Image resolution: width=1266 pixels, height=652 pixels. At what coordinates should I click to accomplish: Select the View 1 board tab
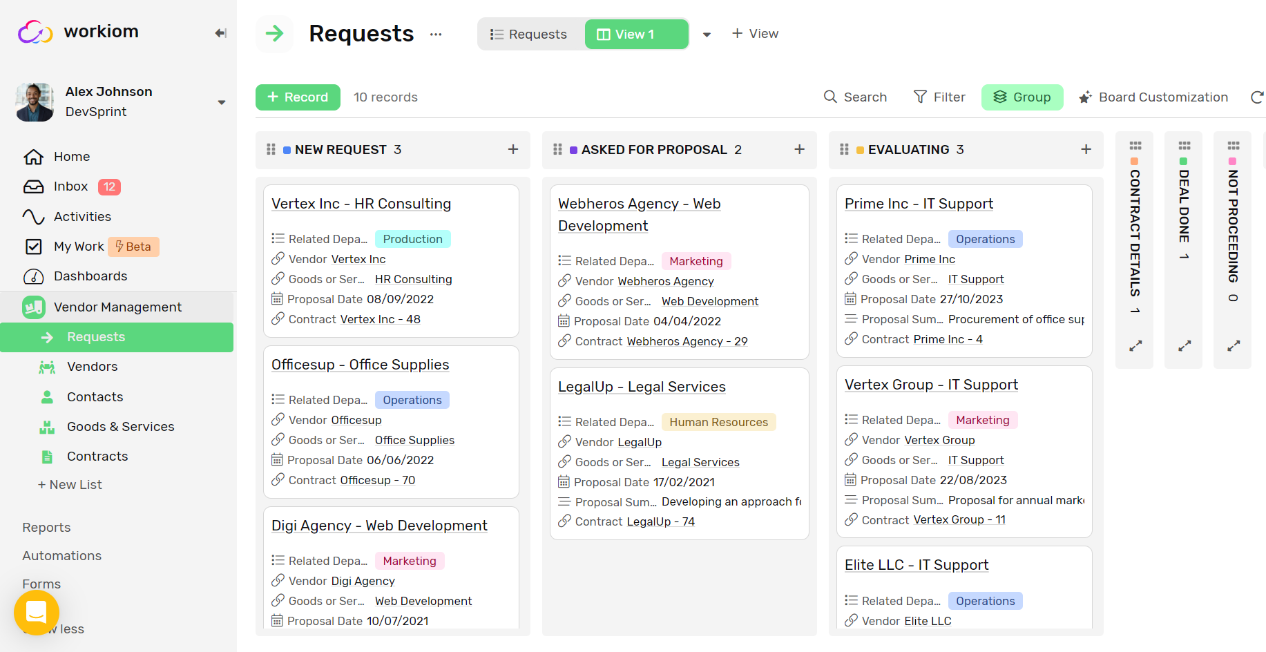point(635,33)
